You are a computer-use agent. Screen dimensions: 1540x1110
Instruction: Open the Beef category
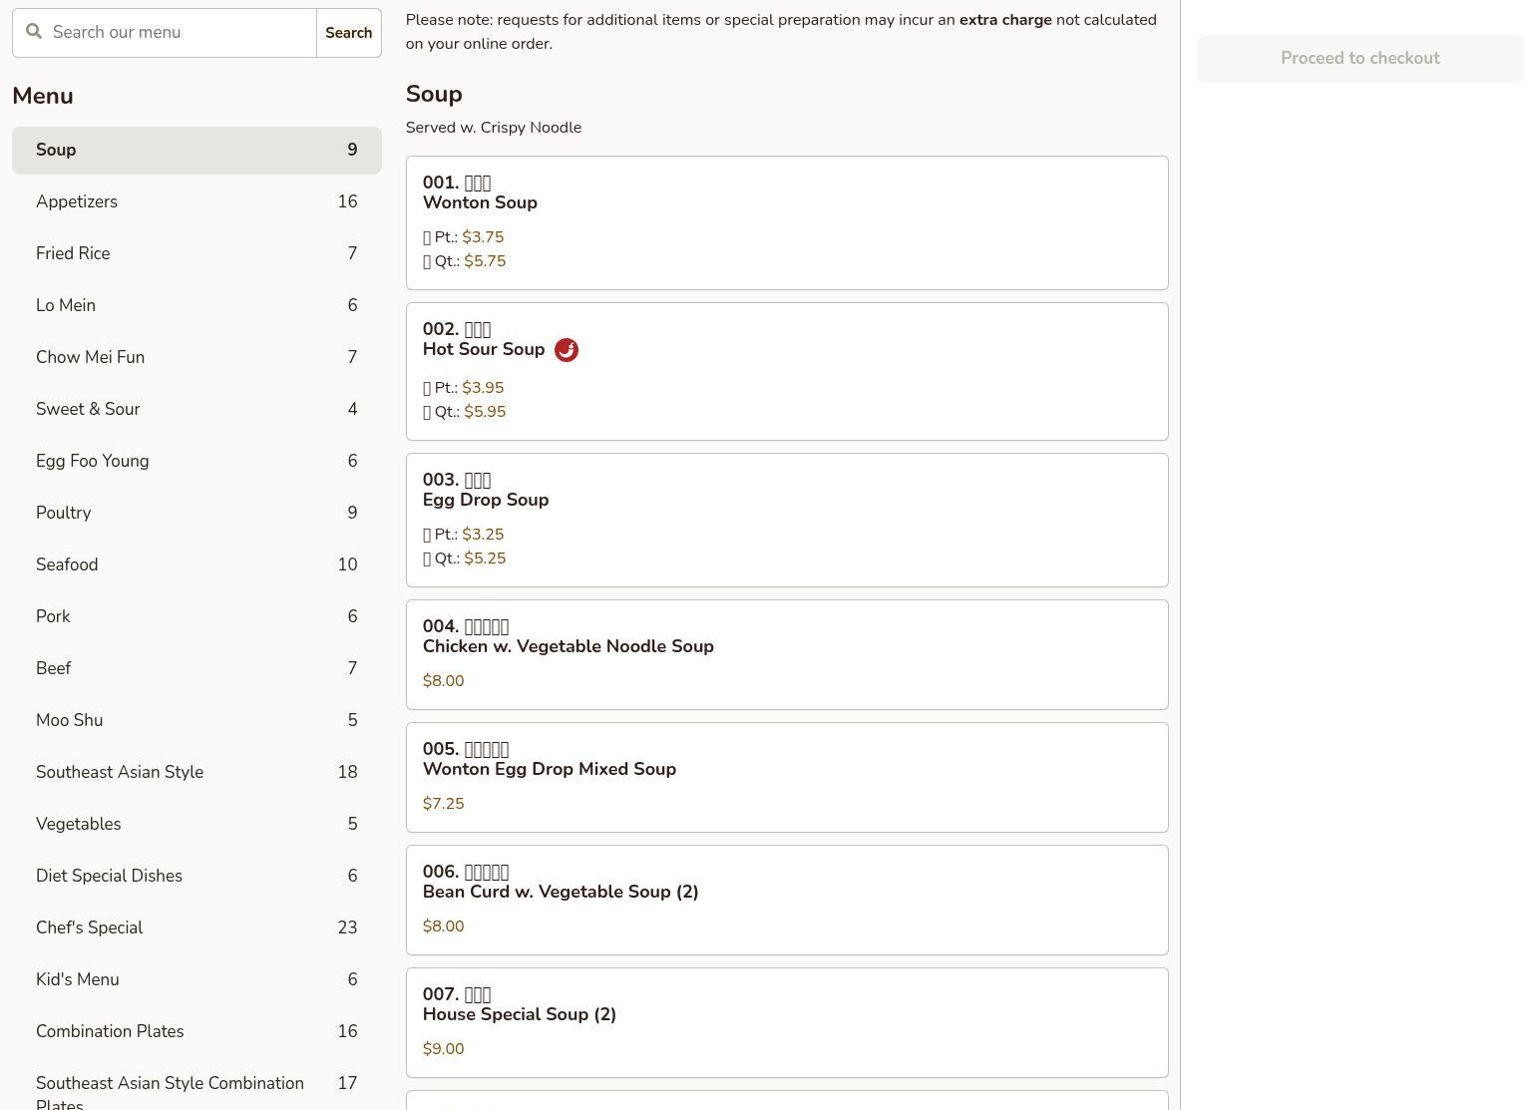(x=196, y=669)
